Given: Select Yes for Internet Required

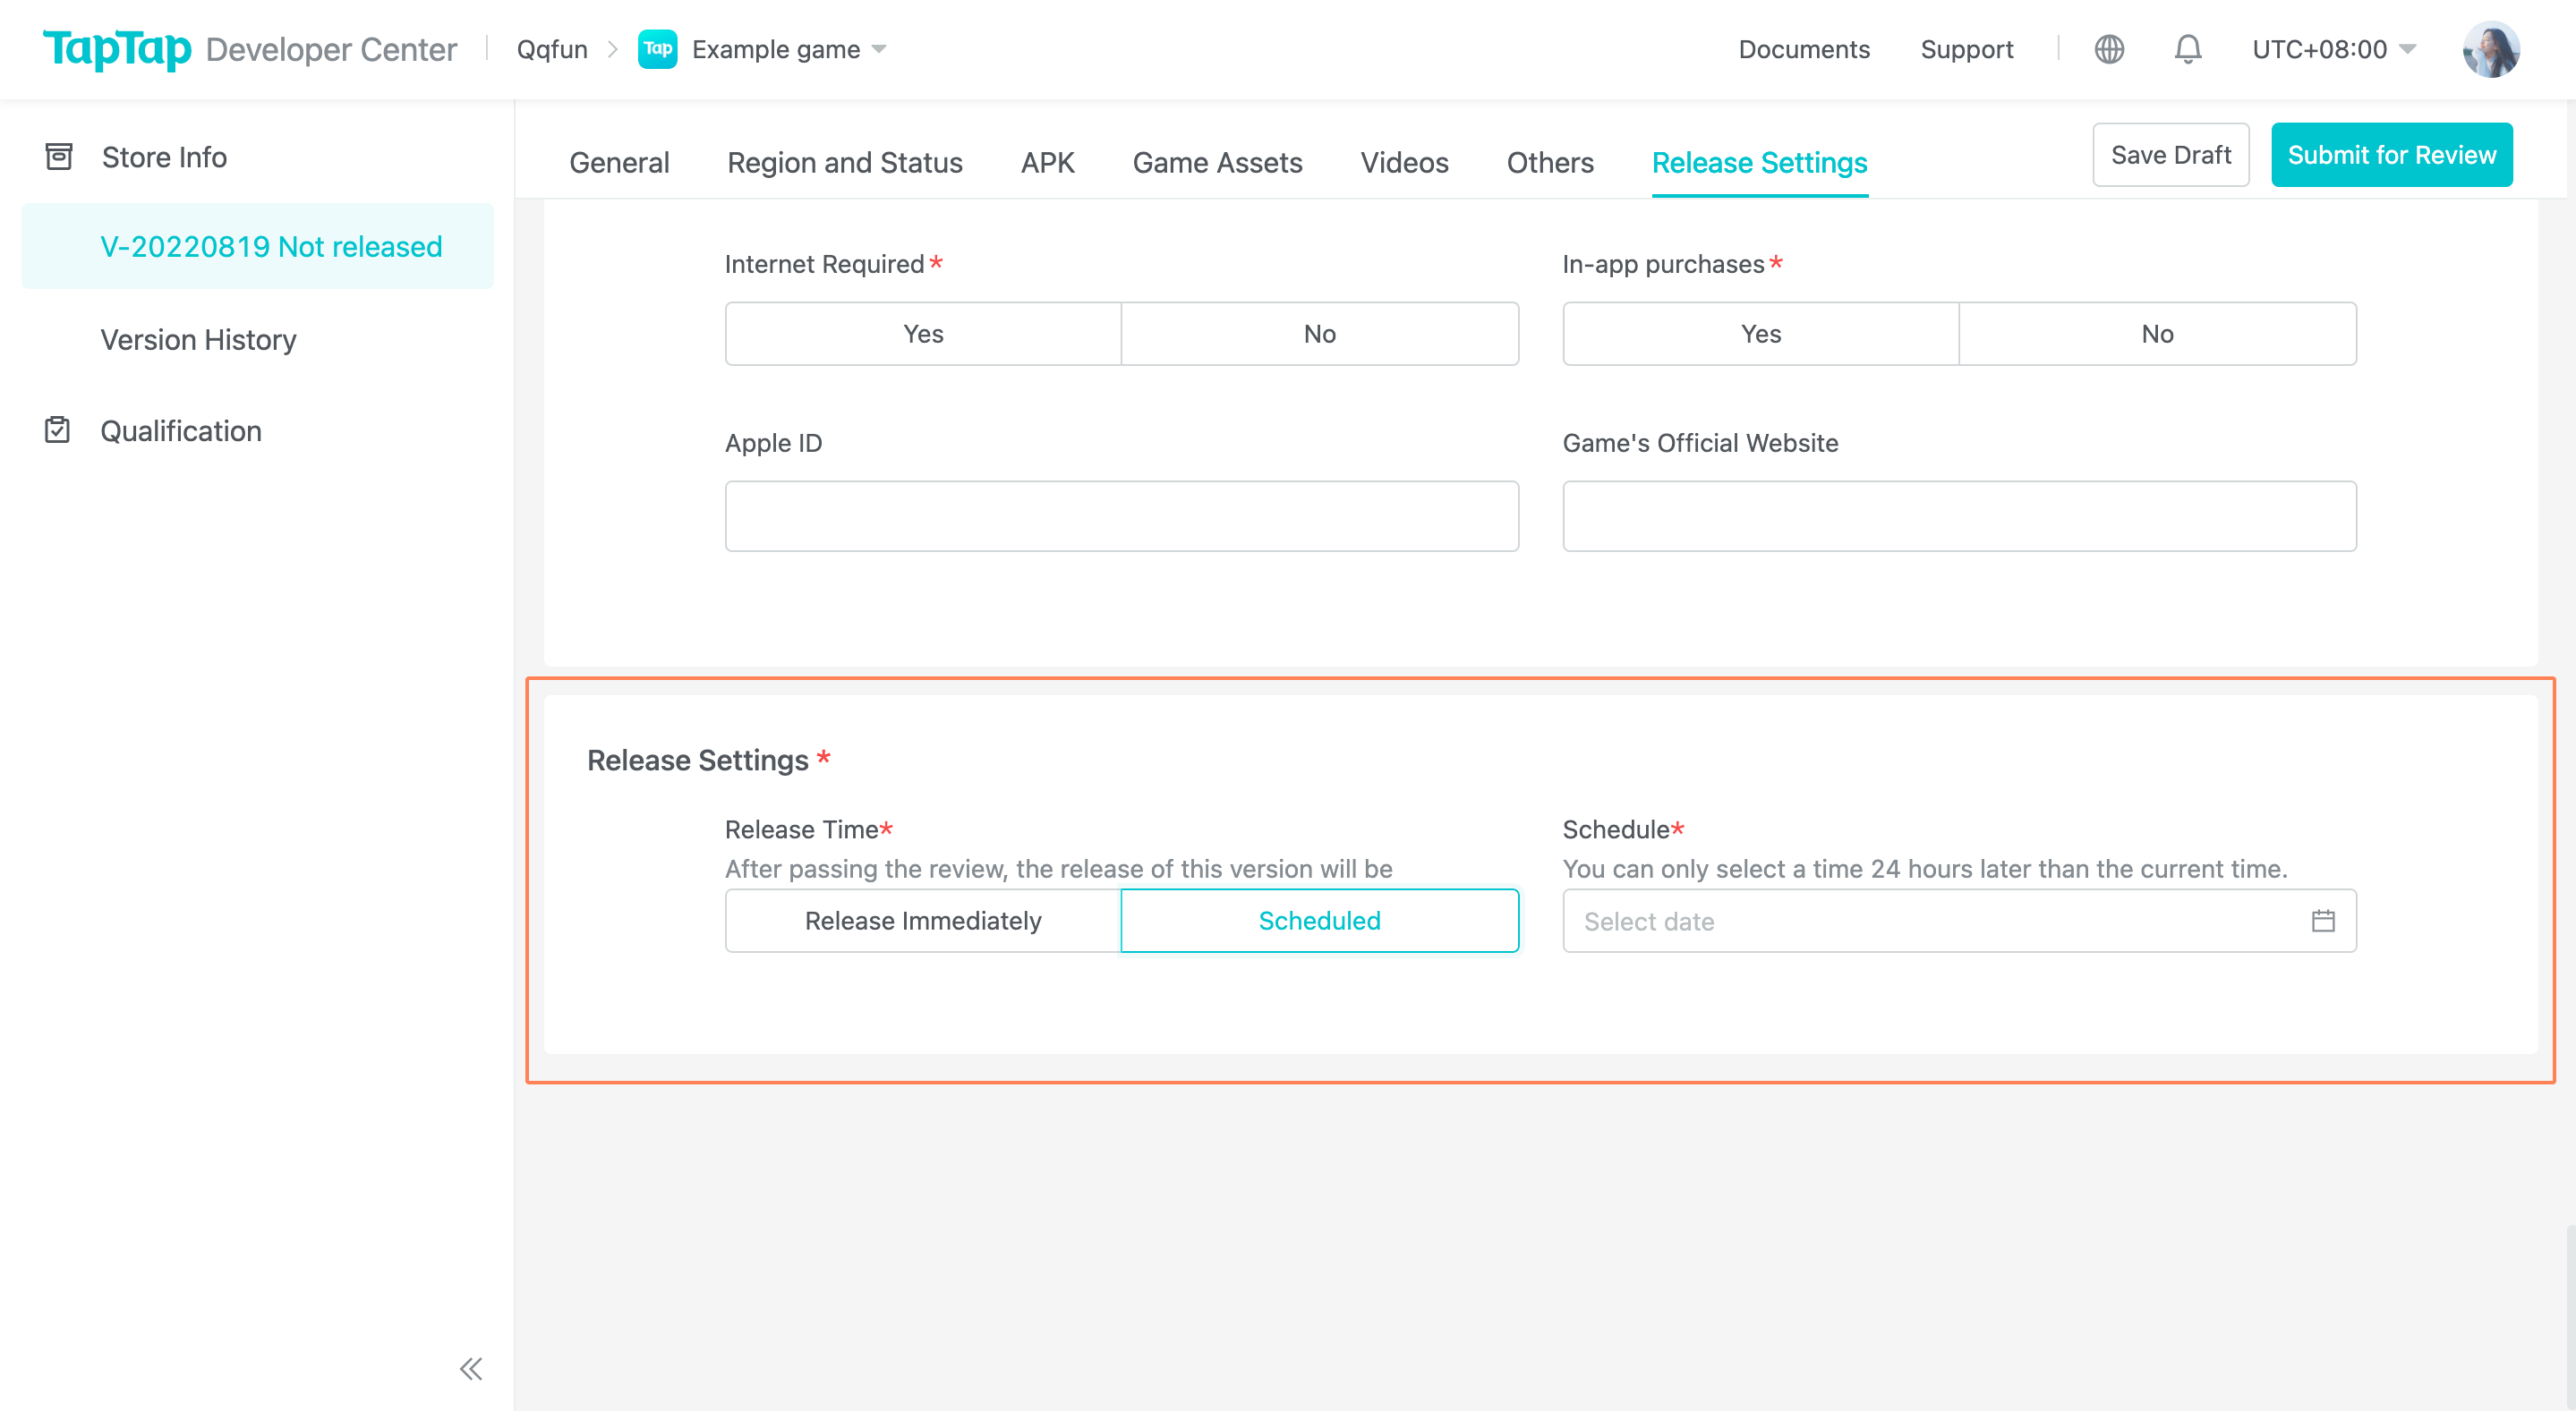Looking at the screenshot, I should (x=922, y=334).
